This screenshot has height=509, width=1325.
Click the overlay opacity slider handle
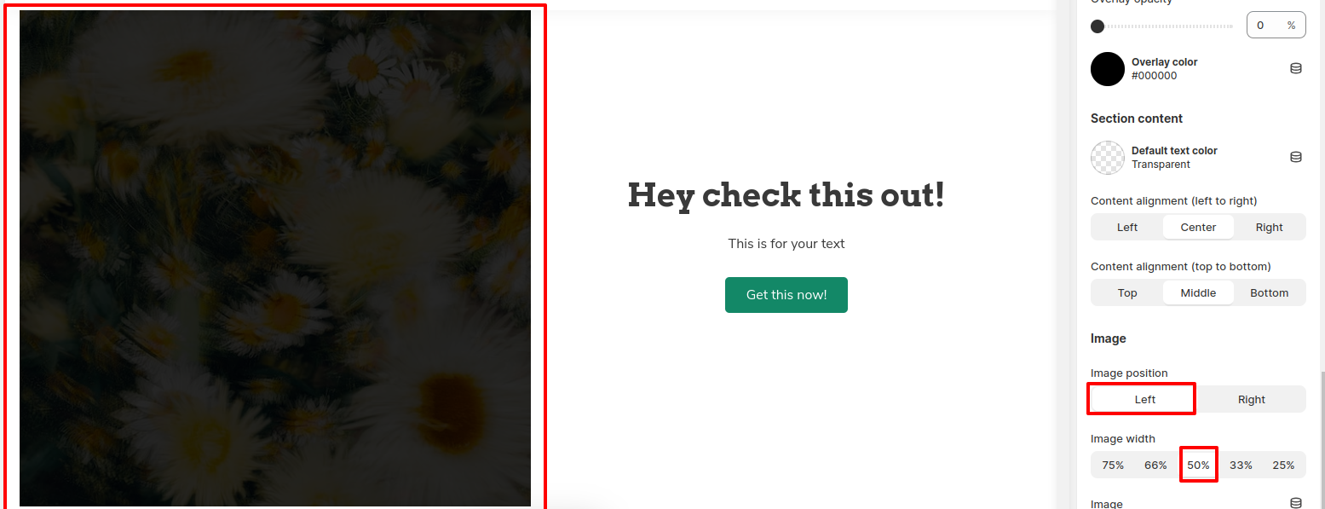(1097, 26)
